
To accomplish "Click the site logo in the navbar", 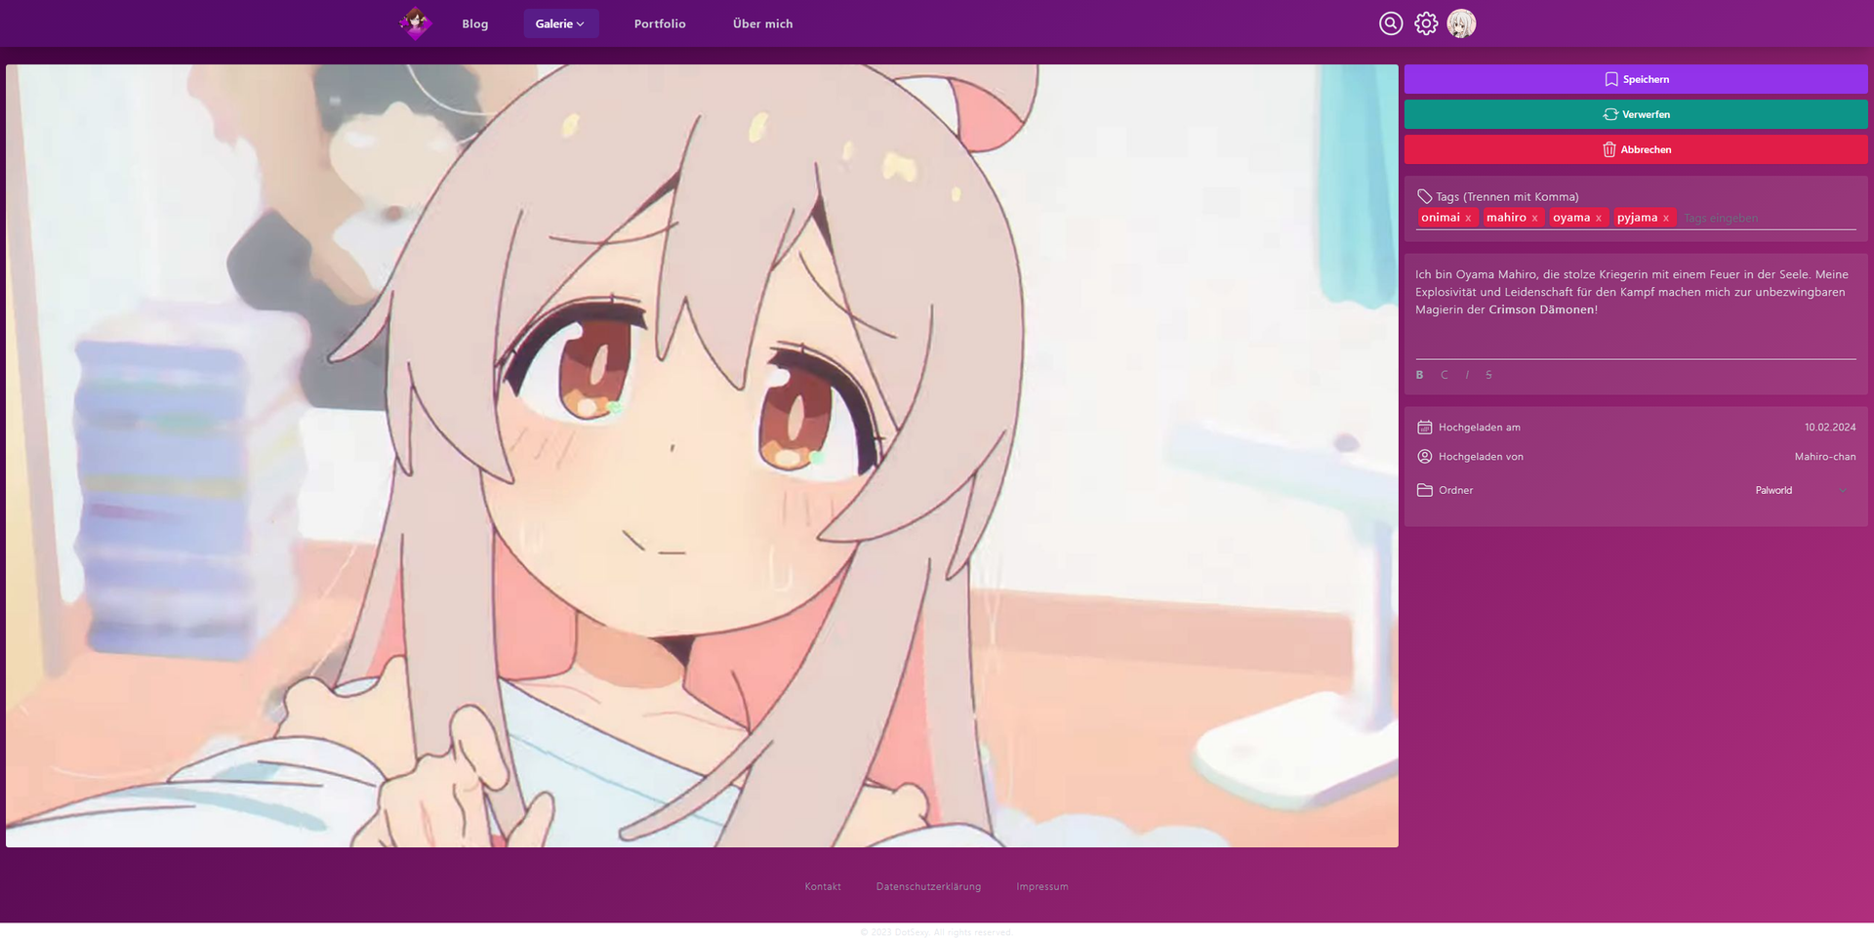I will tap(416, 23).
